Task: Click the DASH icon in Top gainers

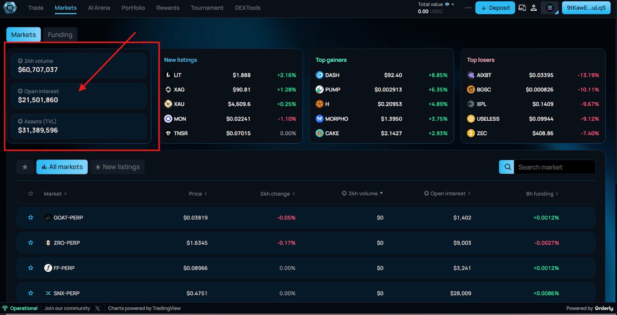Action: tap(319, 75)
